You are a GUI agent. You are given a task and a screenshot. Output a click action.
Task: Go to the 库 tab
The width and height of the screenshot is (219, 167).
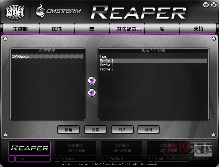pyautogui.click(x=162, y=29)
